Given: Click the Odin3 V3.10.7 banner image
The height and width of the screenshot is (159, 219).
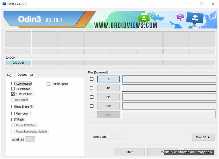Looking at the screenshot, I should click(110, 20).
